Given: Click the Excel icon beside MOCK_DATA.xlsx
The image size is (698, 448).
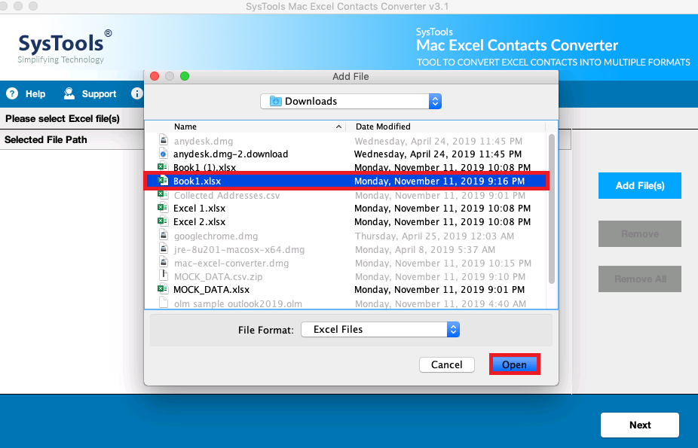Looking at the screenshot, I should [162, 289].
